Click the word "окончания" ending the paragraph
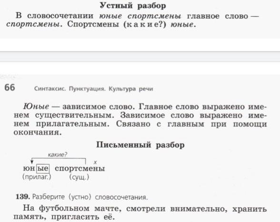This screenshot has width=280, height=222. click(38, 133)
